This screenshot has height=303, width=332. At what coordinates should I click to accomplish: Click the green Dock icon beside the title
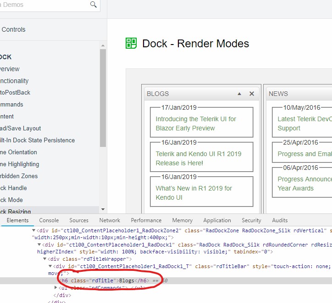(131, 44)
